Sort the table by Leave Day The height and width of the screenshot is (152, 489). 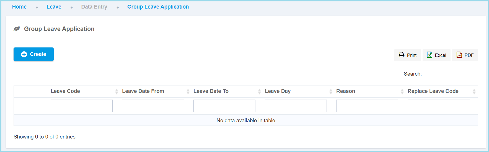278,91
